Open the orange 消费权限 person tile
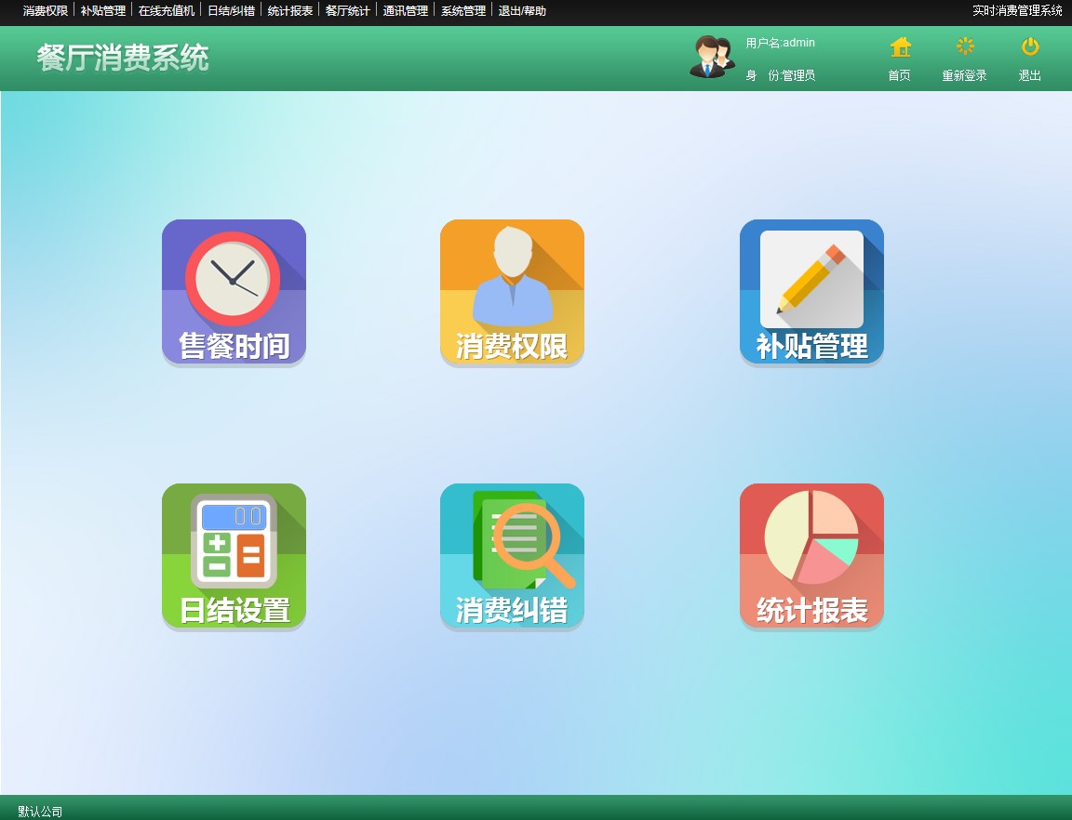The width and height of the screenshot is (1072, 820). tap(512, 292)
